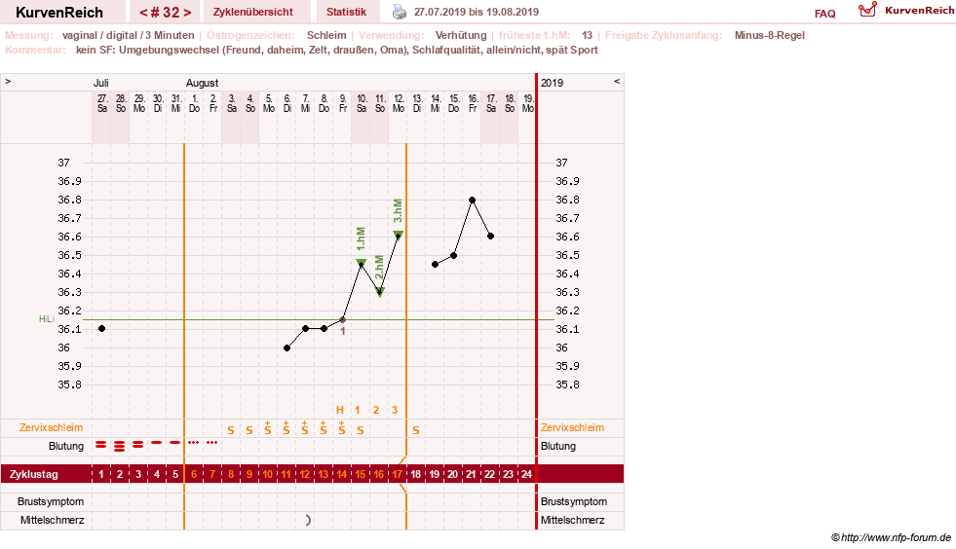Click the cervical mucus S icon on day 8
956x549 pixels.
pyautogui.click(x=230, y=430)
